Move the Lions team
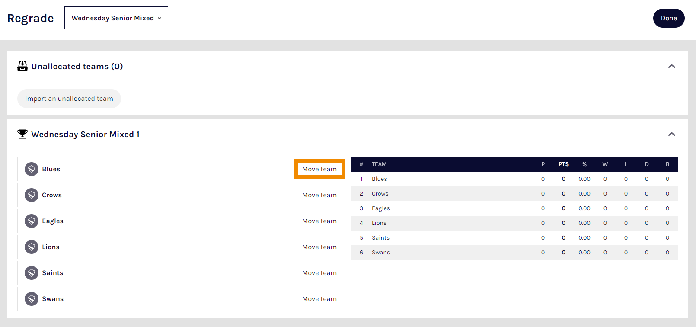This screenshot has width=696, height=327. (319, 247)
